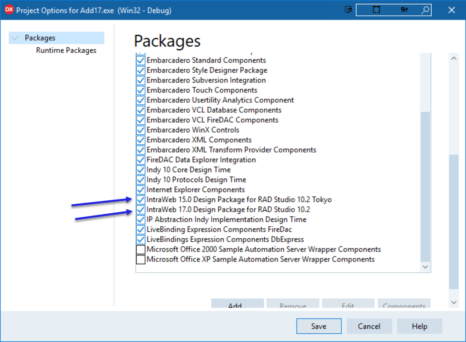466x342 pixels.
Task: Click the split-panel icon in title bar
Action: 376,10
